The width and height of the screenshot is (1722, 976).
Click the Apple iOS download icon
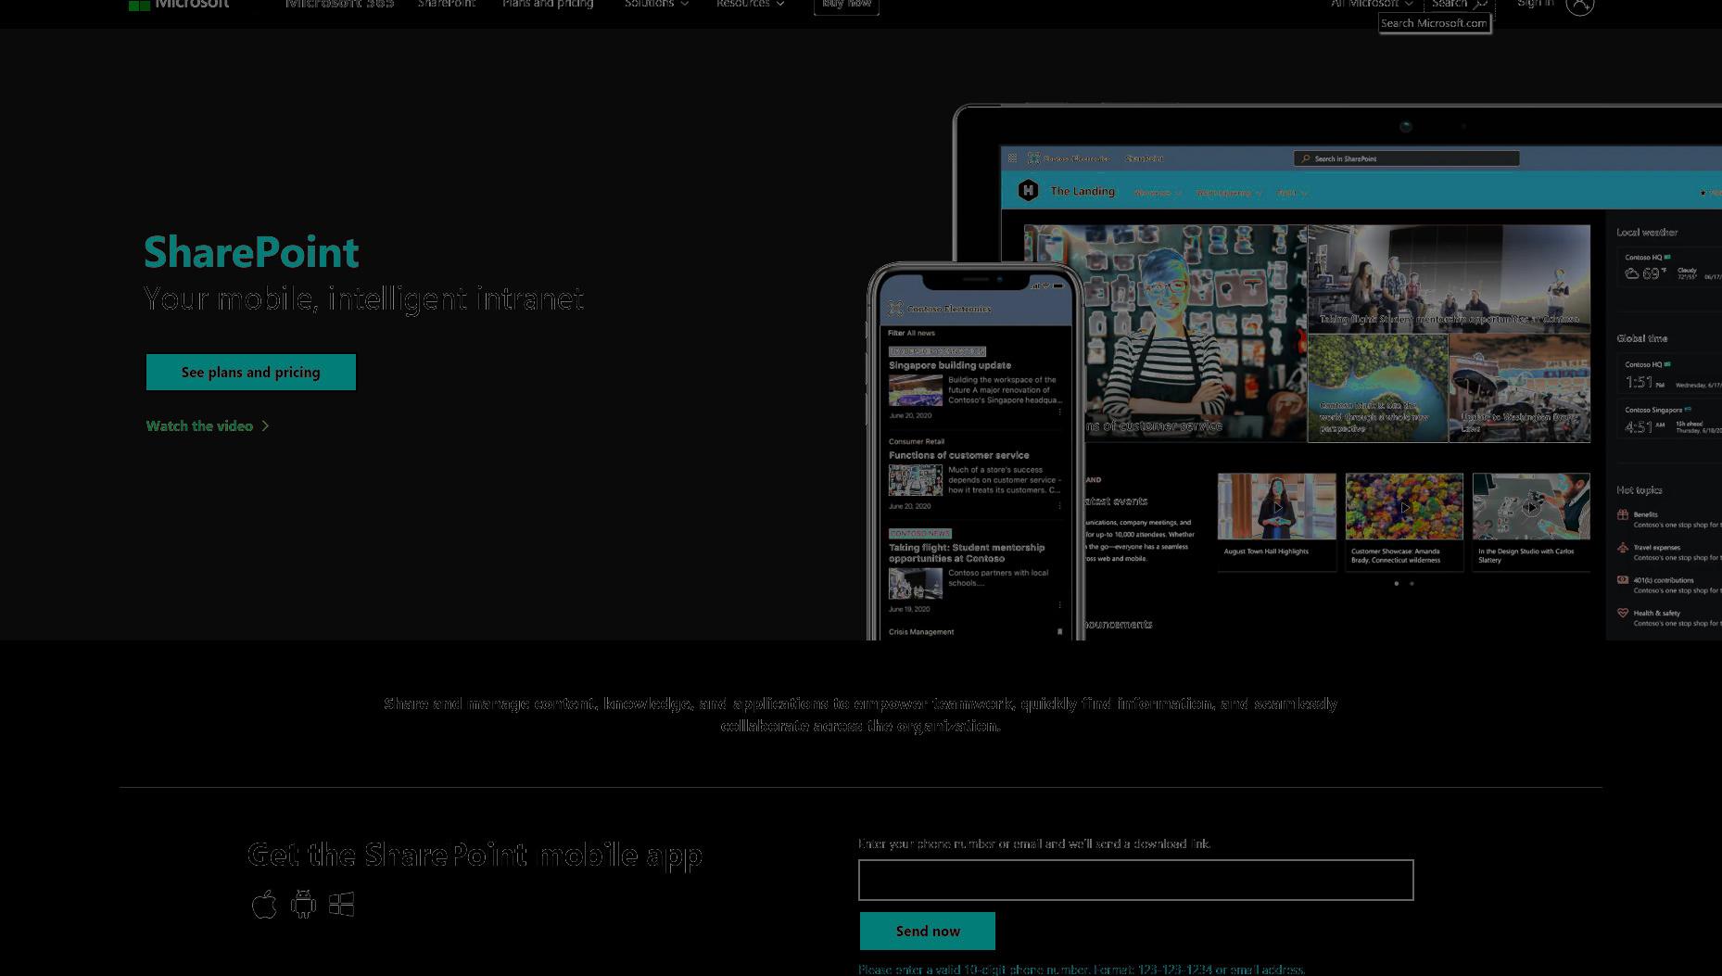coord(264,904)
